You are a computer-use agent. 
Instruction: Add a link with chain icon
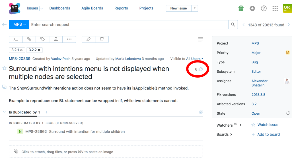29,39
